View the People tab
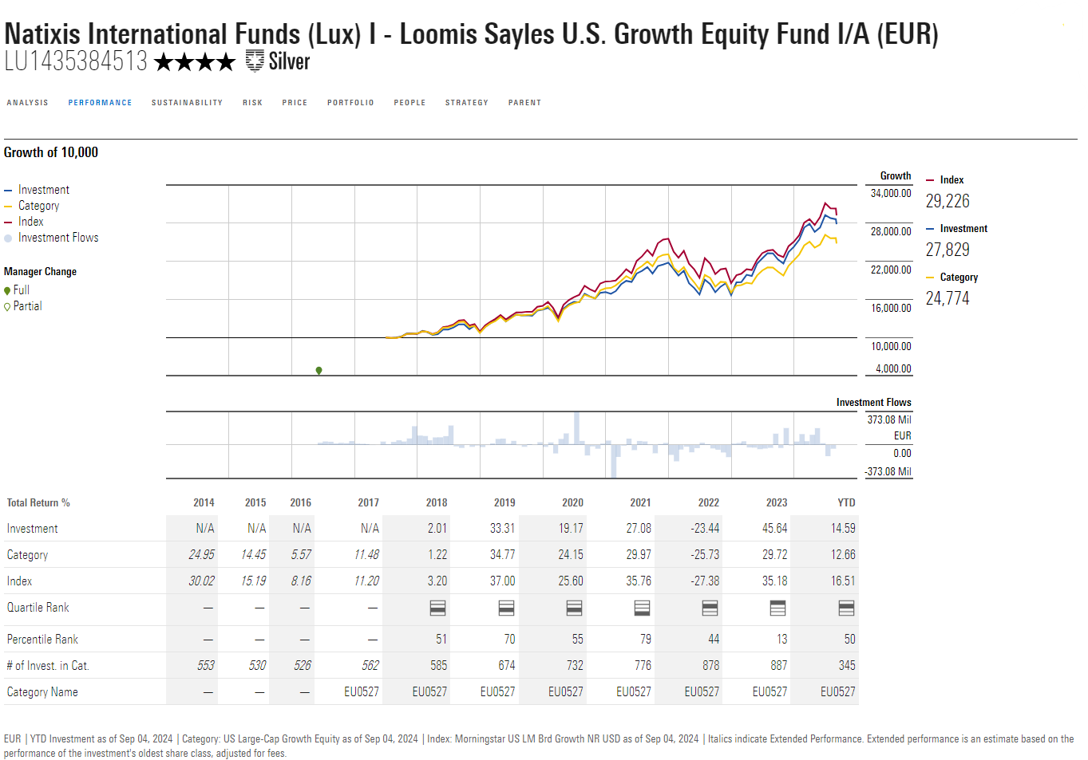 pos(410,103)
